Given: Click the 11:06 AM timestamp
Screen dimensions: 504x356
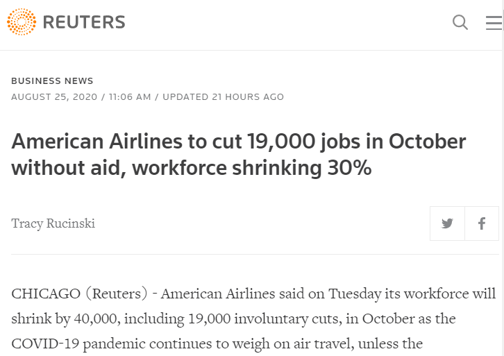Looking at the screenshot, I should click(x=130, y=97).
